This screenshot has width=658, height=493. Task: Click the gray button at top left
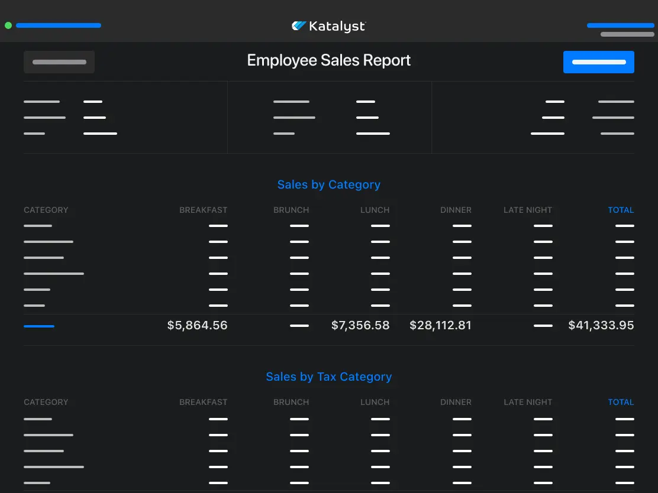coord(59,62)
